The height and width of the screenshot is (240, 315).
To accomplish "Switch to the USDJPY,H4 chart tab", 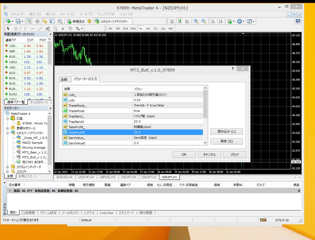I will coord(128,177).
